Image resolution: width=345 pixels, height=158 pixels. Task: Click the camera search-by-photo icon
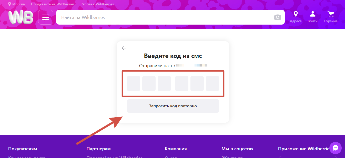coord(277,17)
